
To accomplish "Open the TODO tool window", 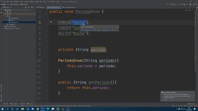I will tap(6, 104).
